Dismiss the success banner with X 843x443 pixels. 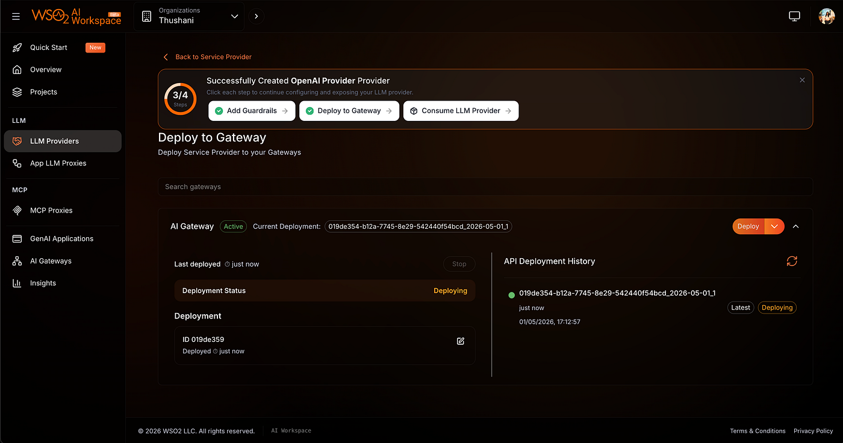(802, 80)
